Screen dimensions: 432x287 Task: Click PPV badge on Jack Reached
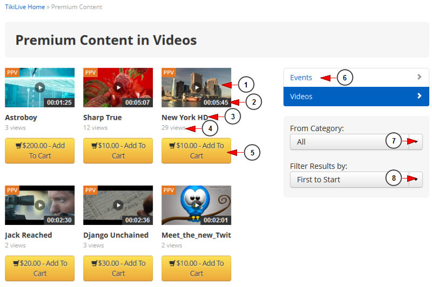(12, 190)
